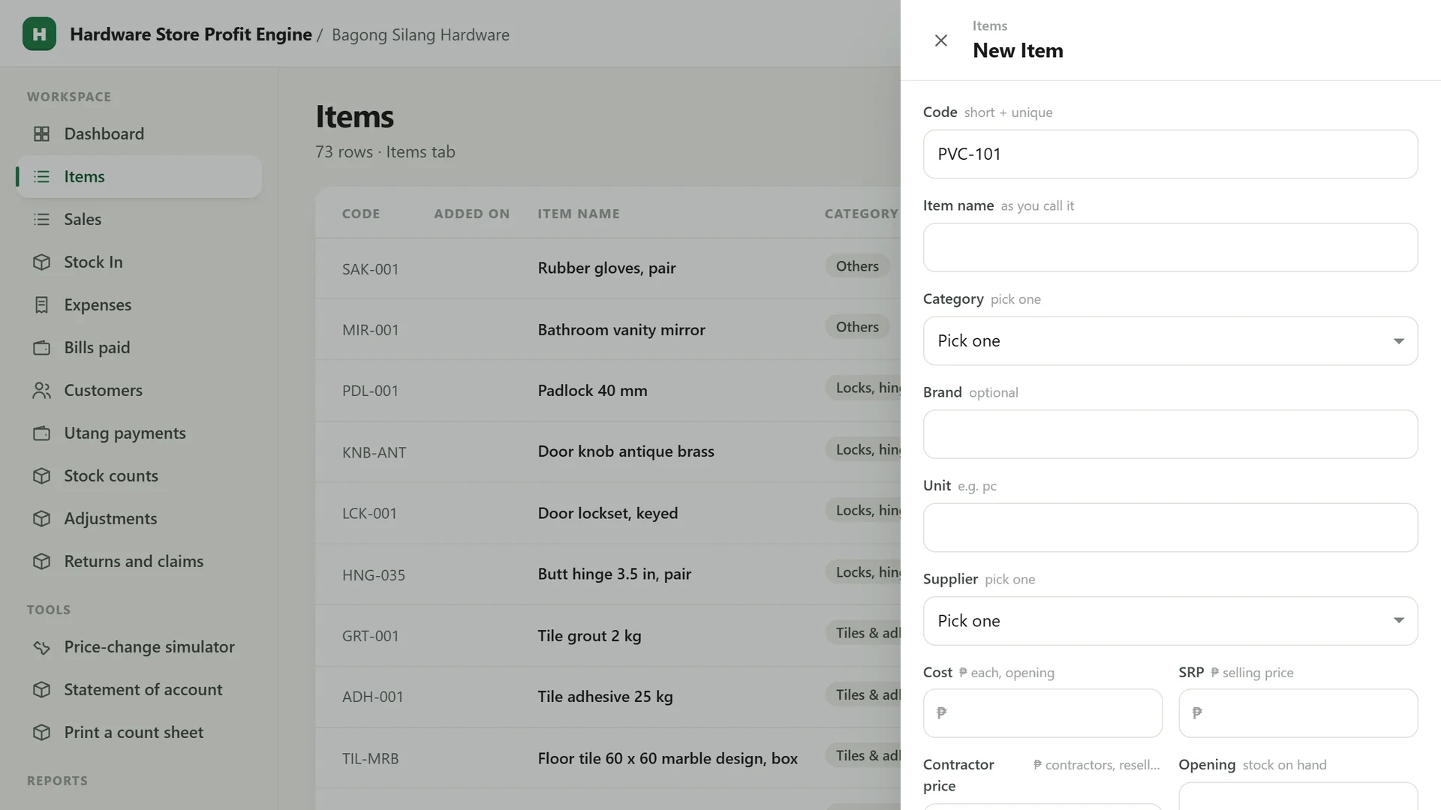The height and width of the screenshot is (810, 1441).
Task: Click the Dashboard grid icon
Action: click(42, 133)
